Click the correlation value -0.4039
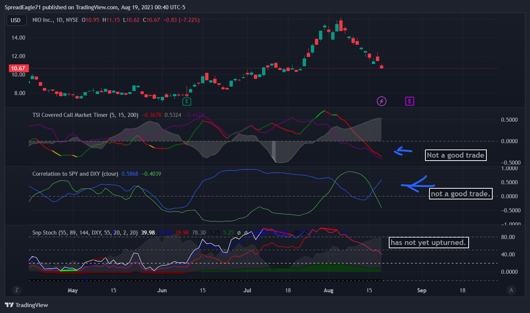530x313 pixels. coord(151,174)
